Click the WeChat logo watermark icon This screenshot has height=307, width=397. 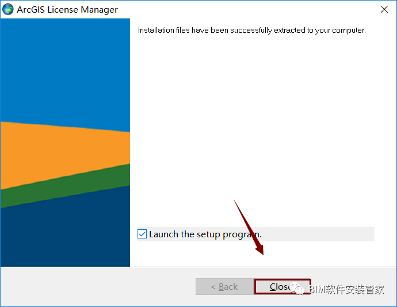tap(297, 289)
